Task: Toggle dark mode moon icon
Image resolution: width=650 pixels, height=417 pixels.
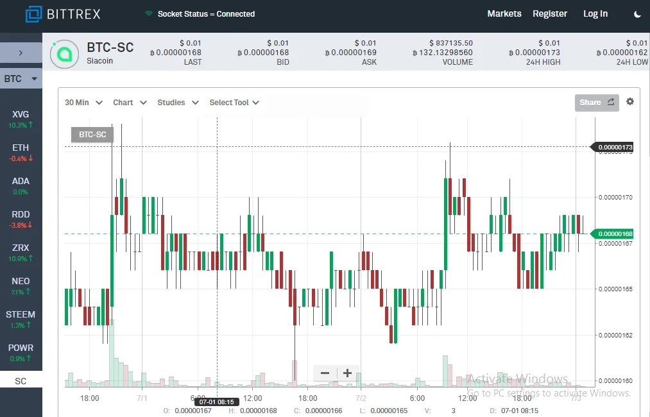Action: pos(637,14)
